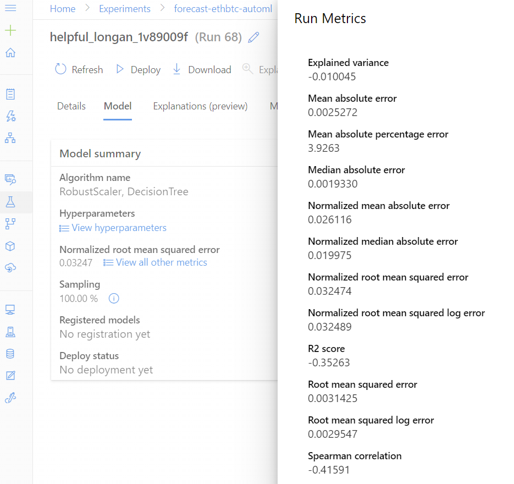The image size is (514, 484).
Task: Select the Experiments flask icon
Action: (x=10, y=202)
